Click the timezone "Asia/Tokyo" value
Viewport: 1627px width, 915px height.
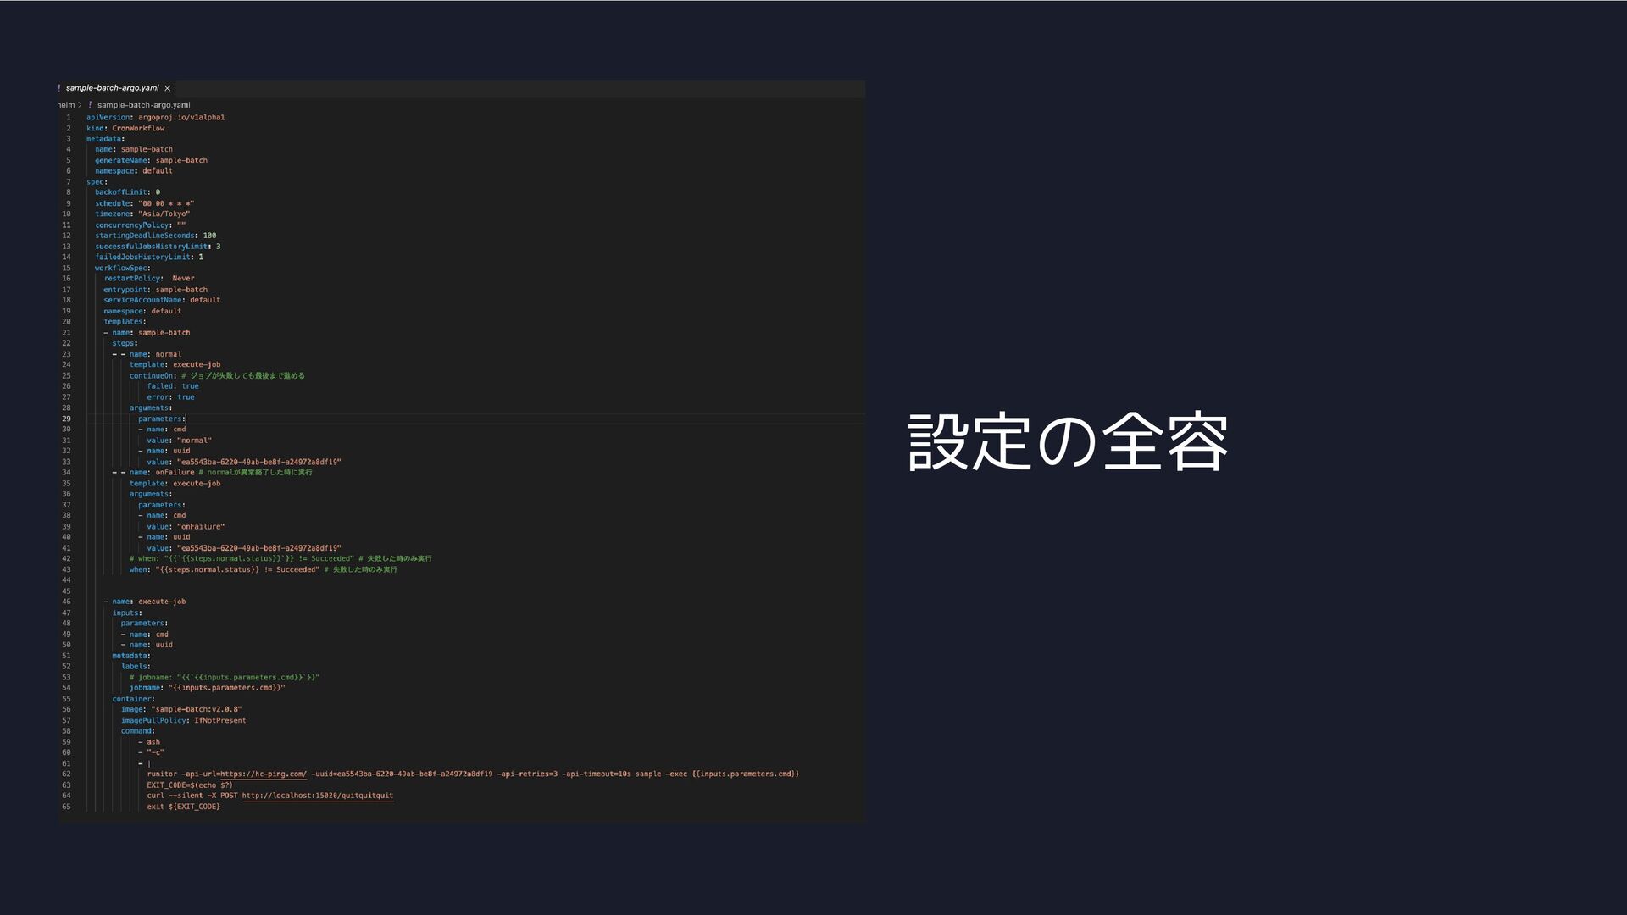[x=164, y=214]
